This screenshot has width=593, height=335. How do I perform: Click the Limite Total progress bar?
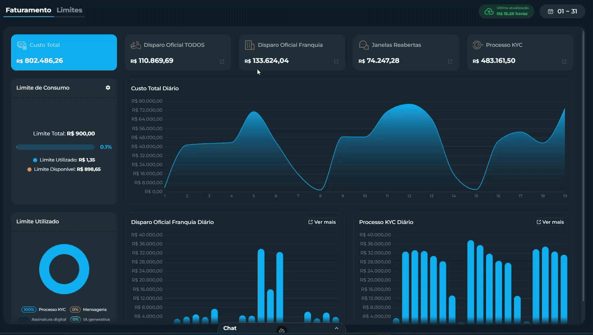click(x=55, y=147)
